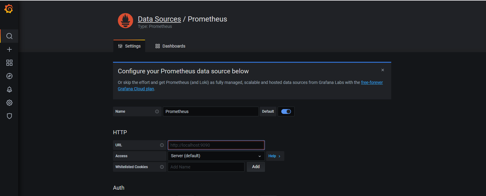The width and height of the screenshot is (486, 196).
Task: Switch to the Dashboards tab
Action: (170, 46)
